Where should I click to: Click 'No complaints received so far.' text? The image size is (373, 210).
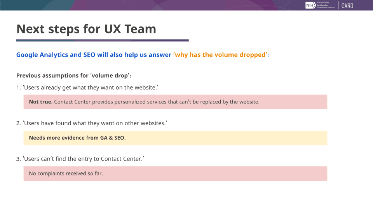[66, 173]
